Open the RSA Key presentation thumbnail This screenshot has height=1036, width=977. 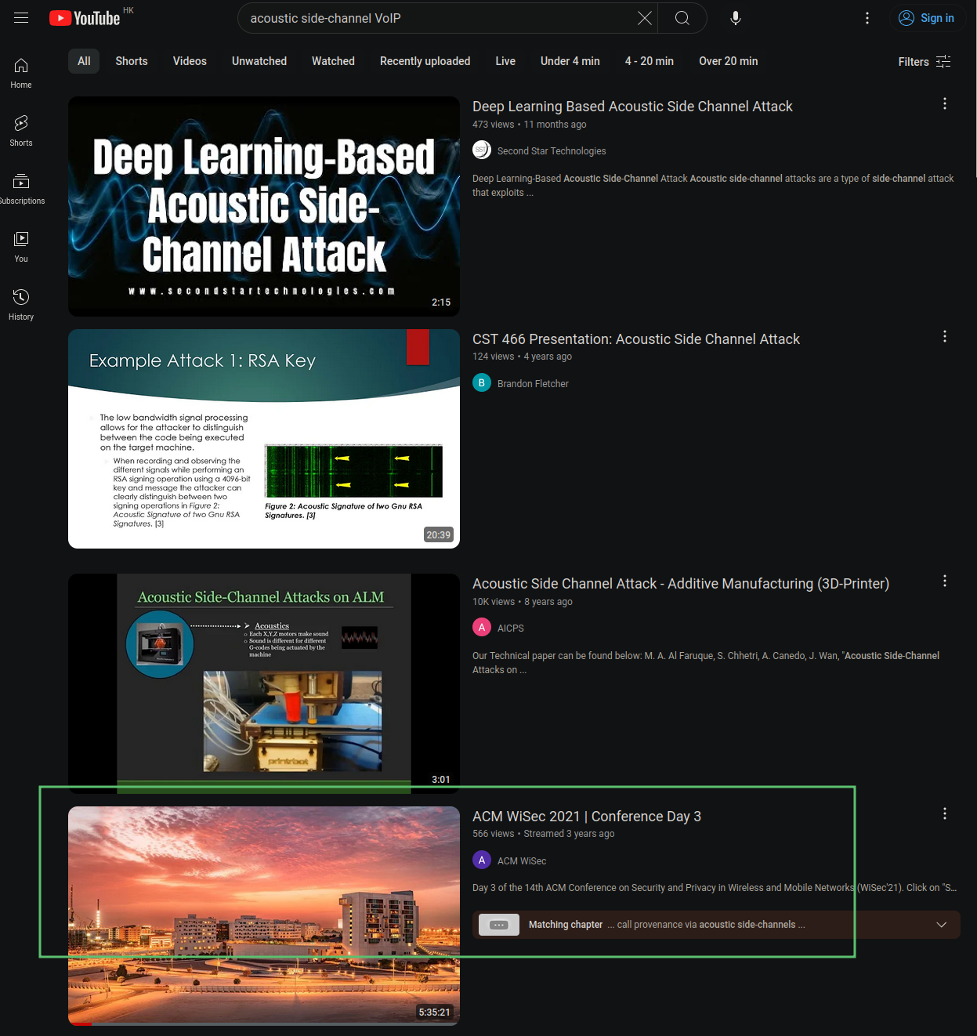coord(264,439)
